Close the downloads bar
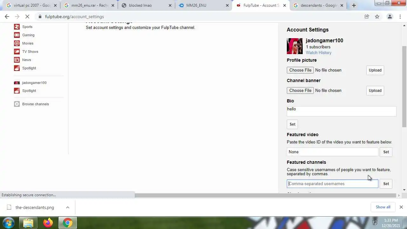Image resolution: width=407 pixels, height=229 pixels. coord(401,207)
